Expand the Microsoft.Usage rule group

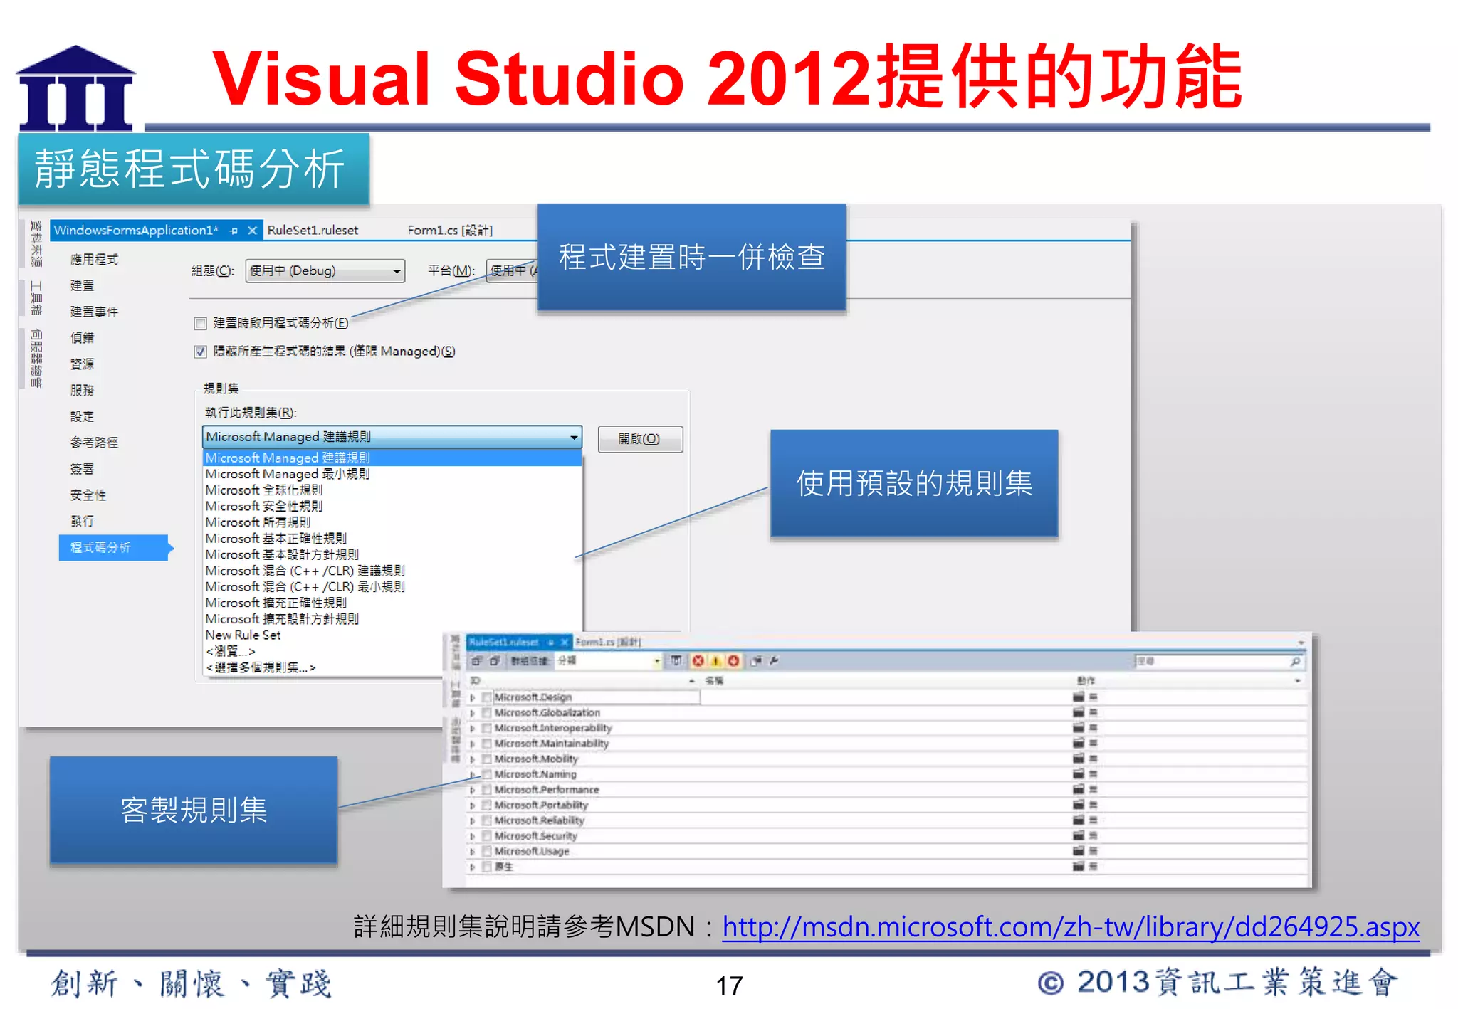pos(472,851)
